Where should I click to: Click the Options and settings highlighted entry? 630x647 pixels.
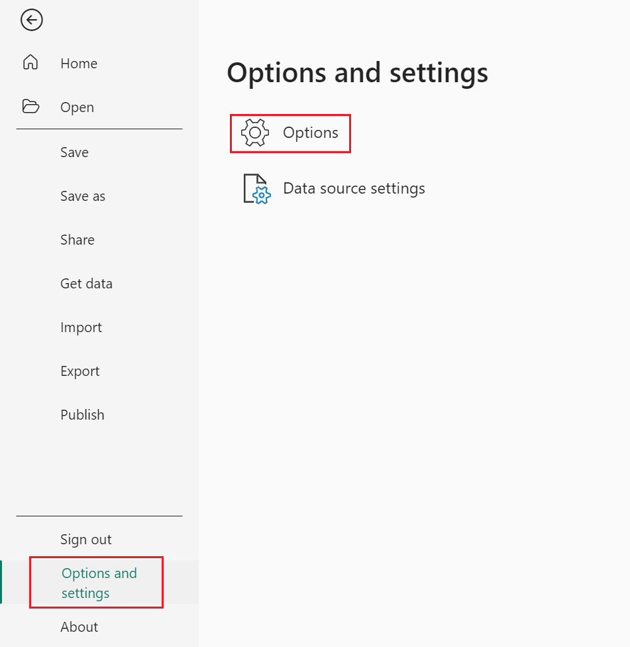pyautogui.click(x=97, y=581)
